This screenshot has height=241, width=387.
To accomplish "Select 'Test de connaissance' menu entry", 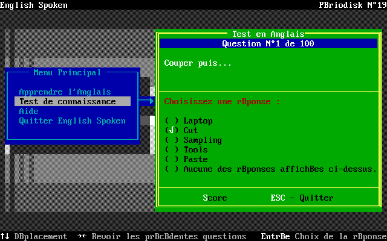I will (x=73, y=101).
